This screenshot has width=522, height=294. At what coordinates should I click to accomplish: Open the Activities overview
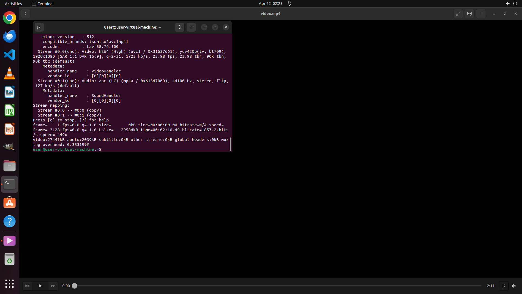tap(13, 4)
